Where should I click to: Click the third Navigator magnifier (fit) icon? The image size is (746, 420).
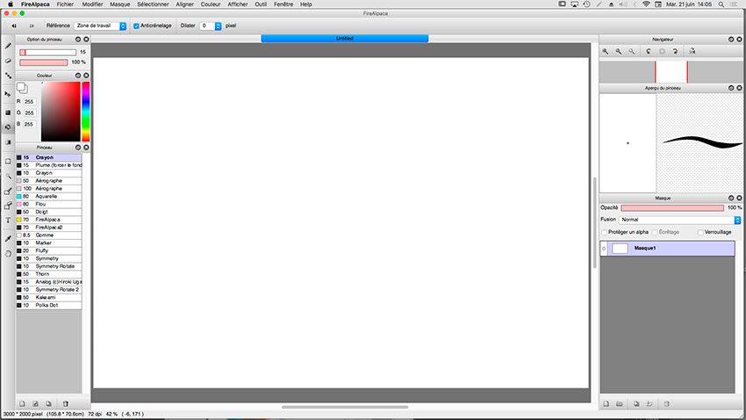tap(632, 52)
